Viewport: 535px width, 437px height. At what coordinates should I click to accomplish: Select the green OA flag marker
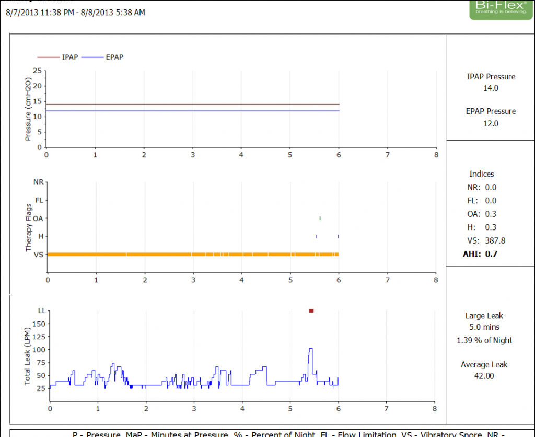tap(320, 218)
